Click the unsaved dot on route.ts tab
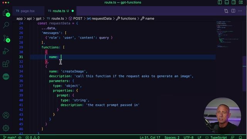 [x=73, y=11]
